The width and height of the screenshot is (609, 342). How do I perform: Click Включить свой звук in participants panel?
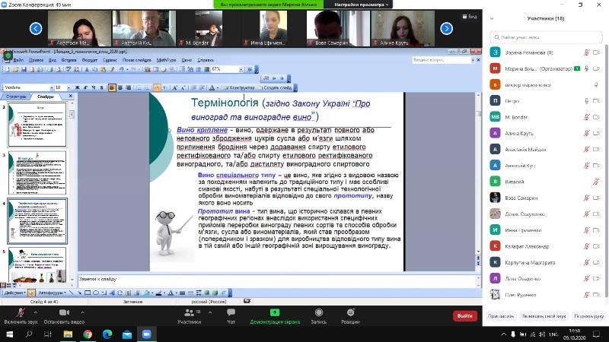coord(544,316)
